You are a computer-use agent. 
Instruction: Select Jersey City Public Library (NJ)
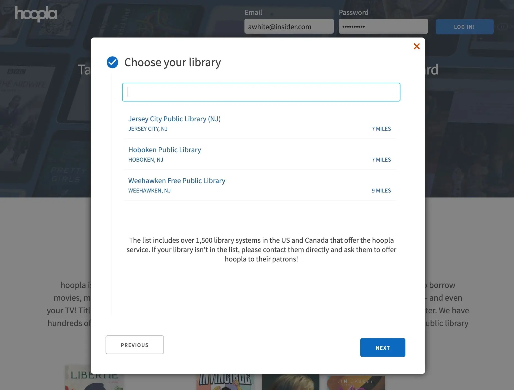coord(174,119)
